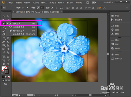Select the Hand tool
The height and width of the screenshot is (97, 131).
[x=4, y=64]
